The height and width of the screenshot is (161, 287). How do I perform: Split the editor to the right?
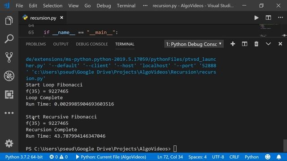pos(268,18)
